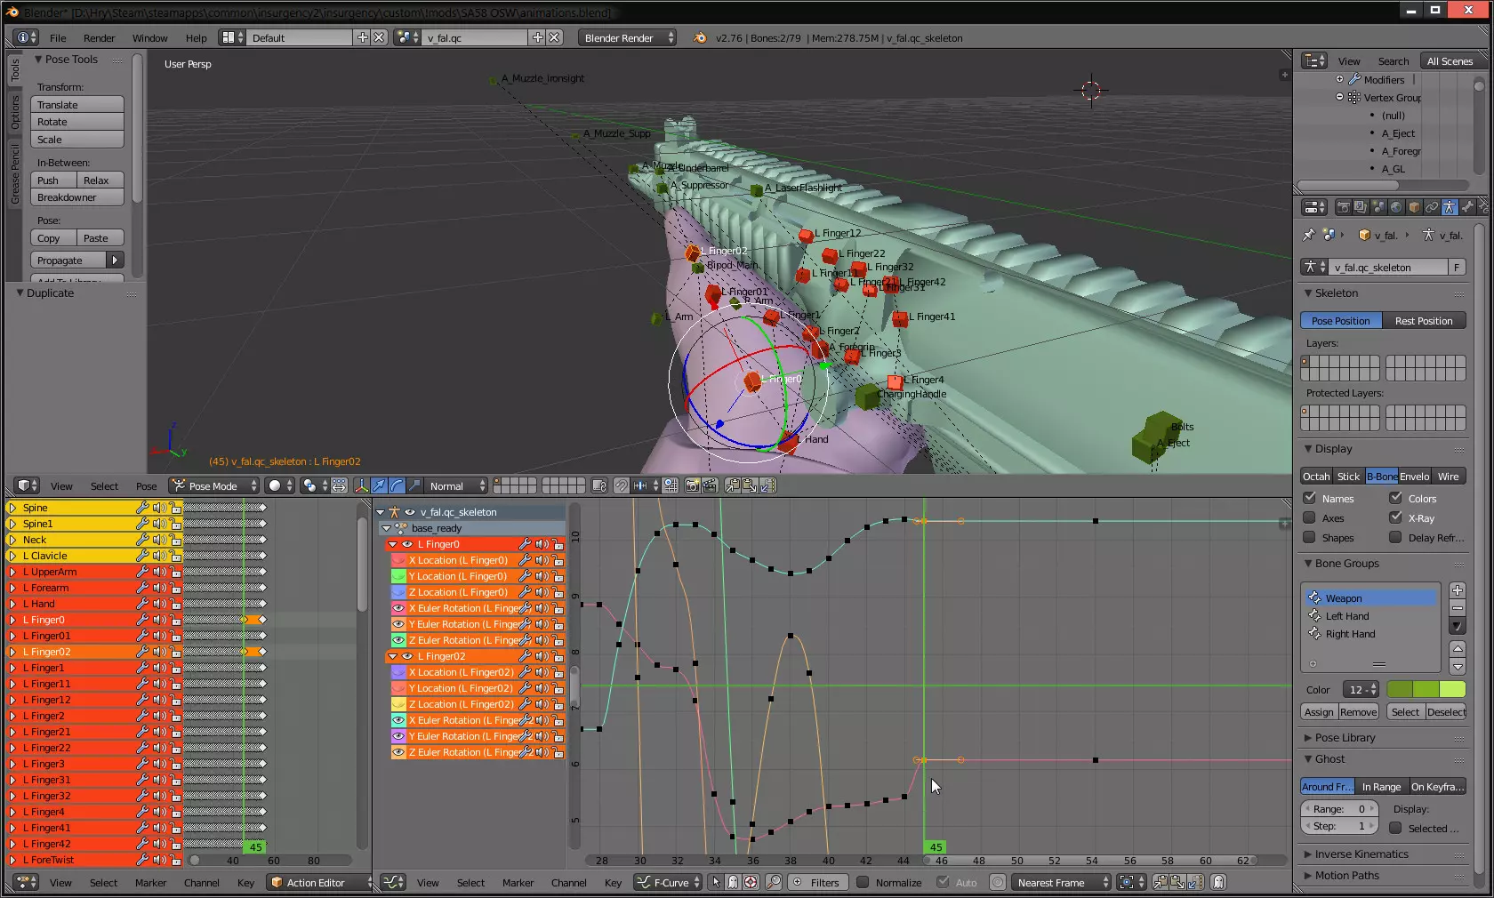Expand the Inverse Kinematics panel

coord(1361,854)
